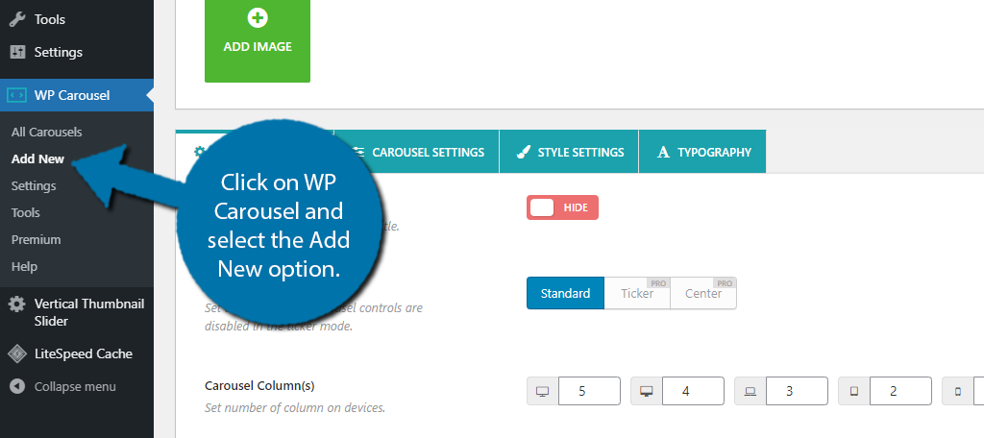The height and width of the screenshot is (438, 984).
Task: Click the mobile phone device icon
Action: click(958, 392)
